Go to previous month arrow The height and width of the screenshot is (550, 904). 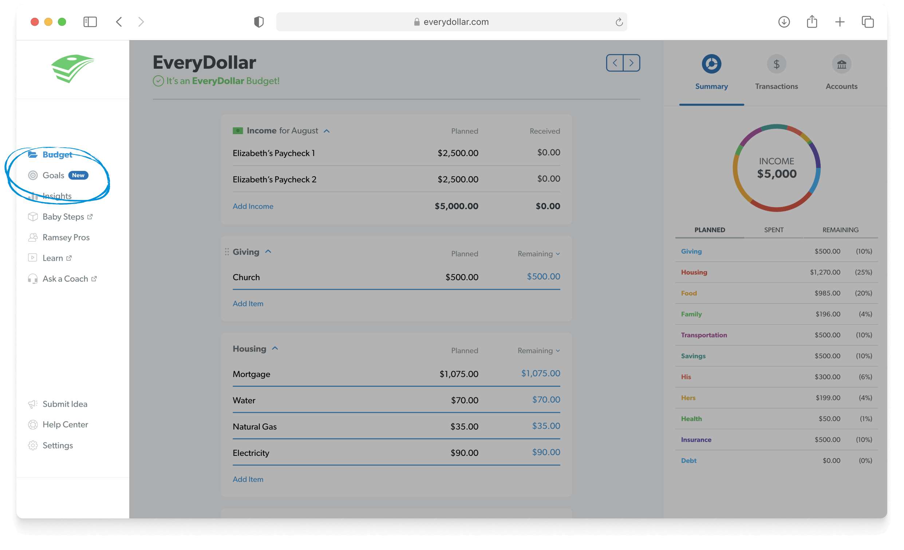pyautogui.click(x=615, y=63)
